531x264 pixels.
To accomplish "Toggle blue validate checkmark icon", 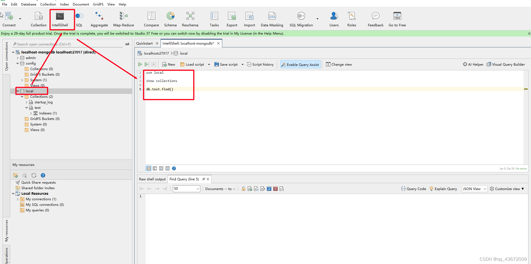I will point(269,189).
